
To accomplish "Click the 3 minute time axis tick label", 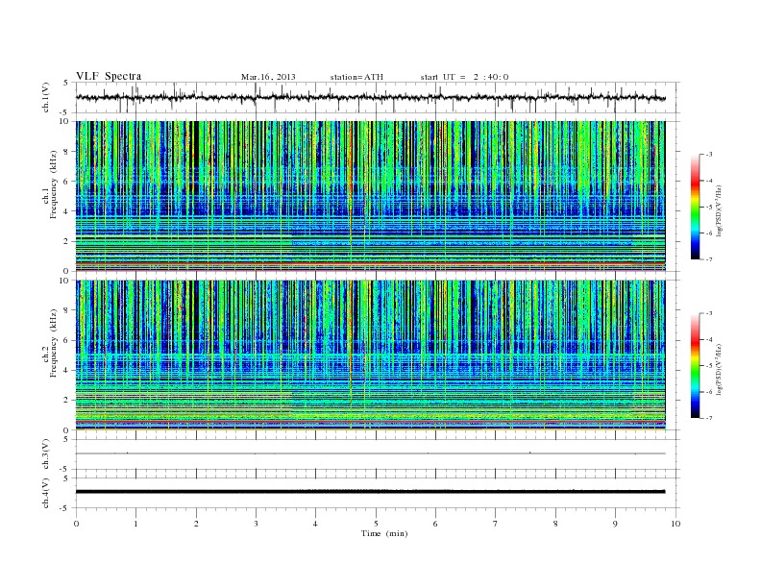I will [x=257, y=524].
